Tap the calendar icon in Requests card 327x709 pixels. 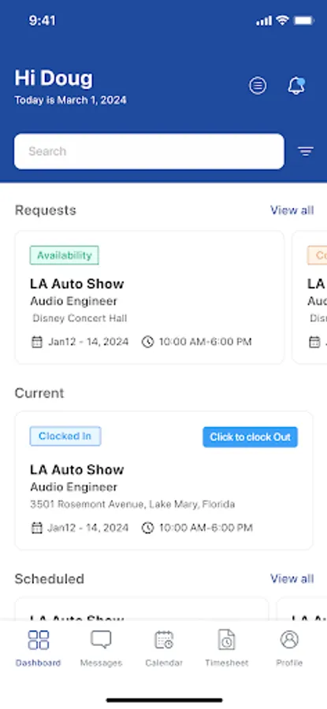(x=36, y=342)
